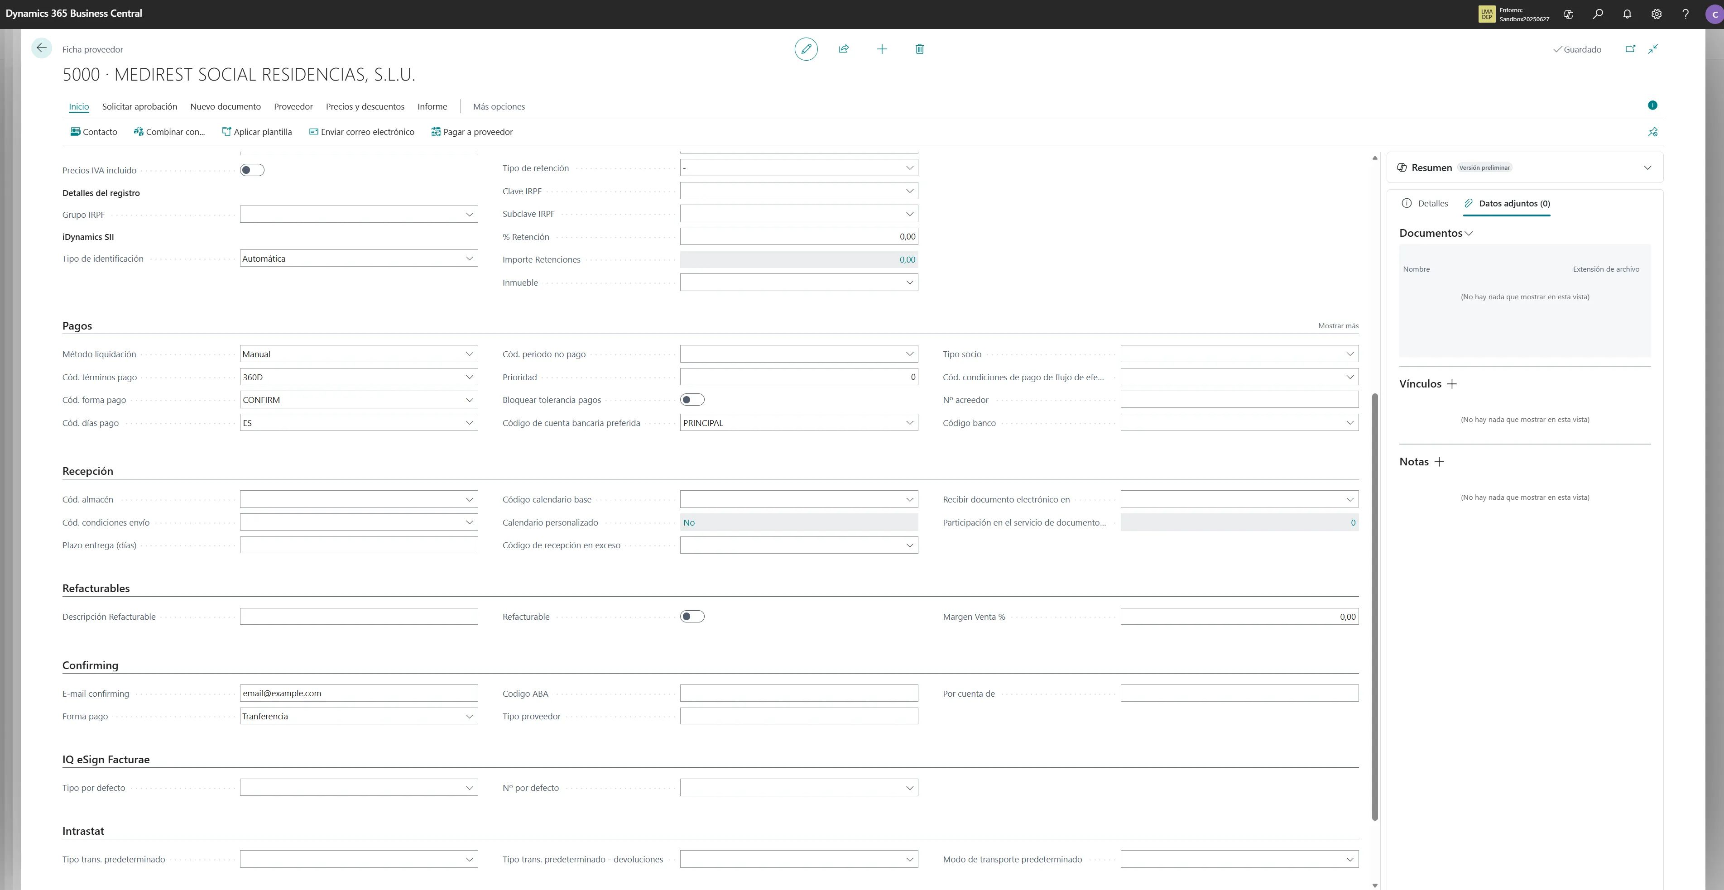The image size is (1724, 890).
Task: Open Tipo de identificación dropdown
Action: tap(469, 258)
